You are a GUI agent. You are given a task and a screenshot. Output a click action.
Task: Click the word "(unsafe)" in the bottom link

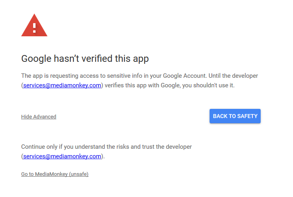[x=79, y=174]
